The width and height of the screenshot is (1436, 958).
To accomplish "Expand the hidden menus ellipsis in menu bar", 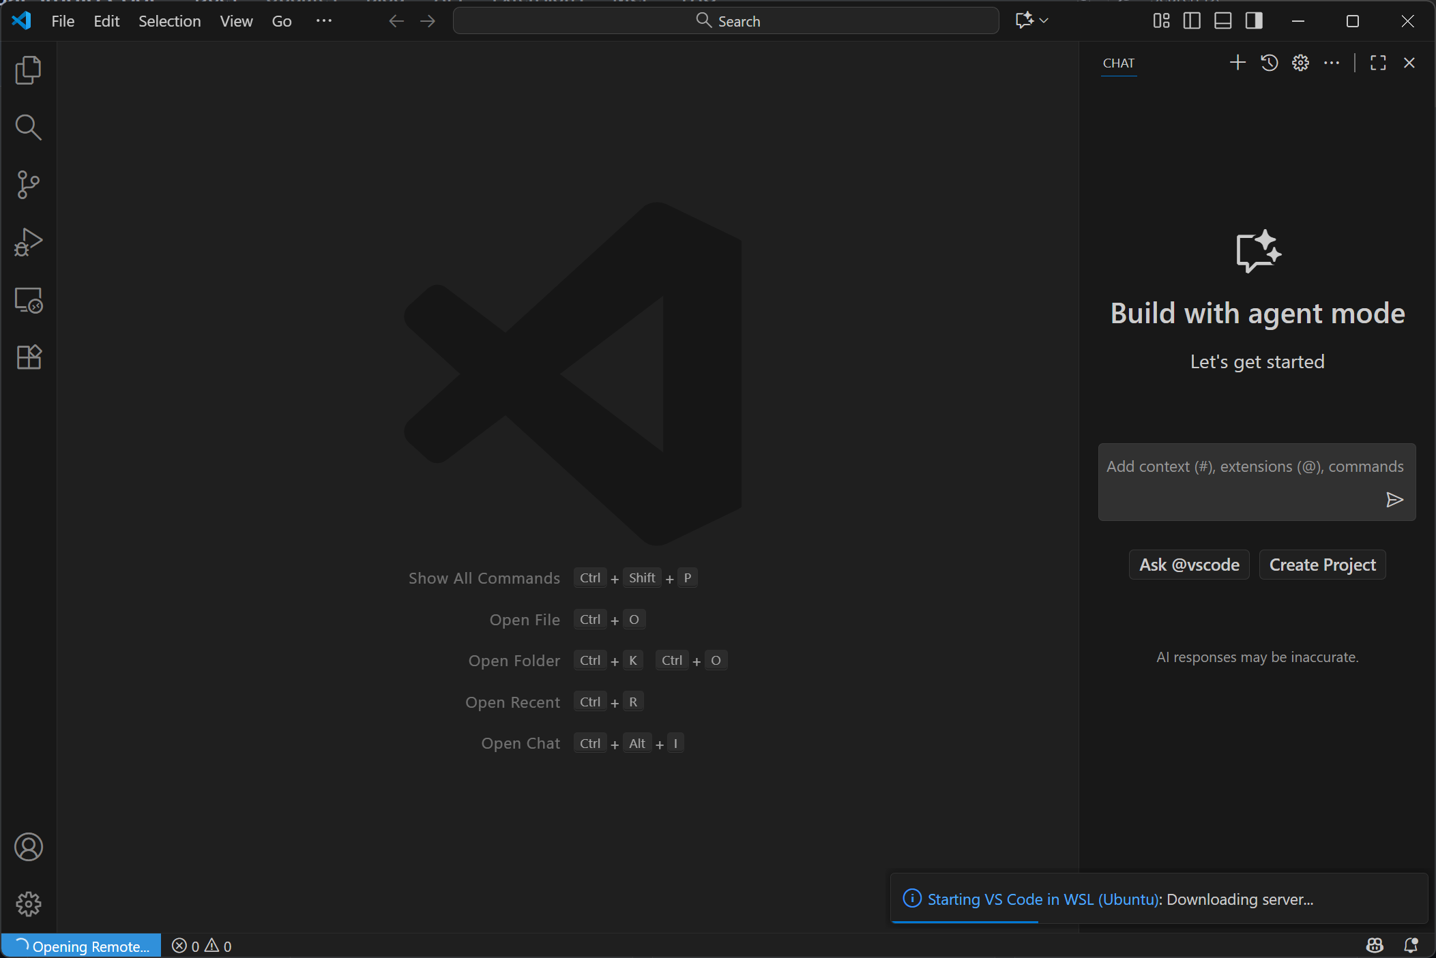I will [x=324, y=21].
